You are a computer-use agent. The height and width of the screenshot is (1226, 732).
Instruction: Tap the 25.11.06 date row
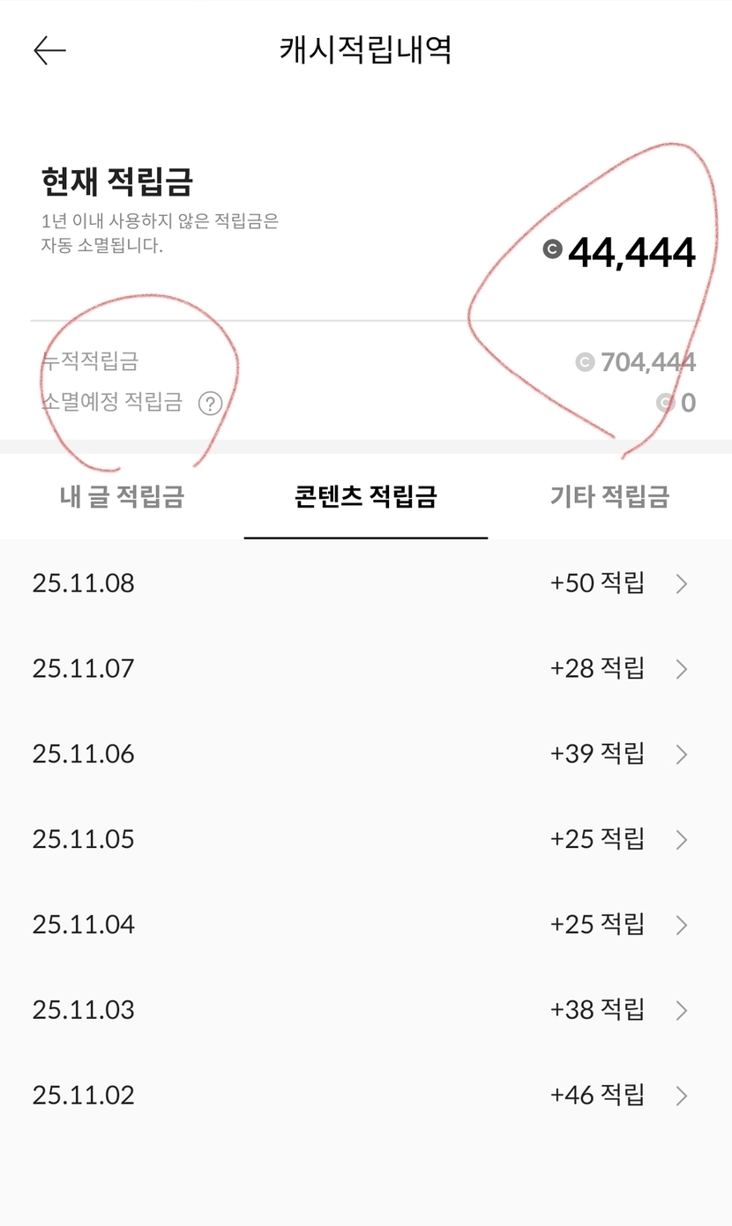tap(84, 754)
